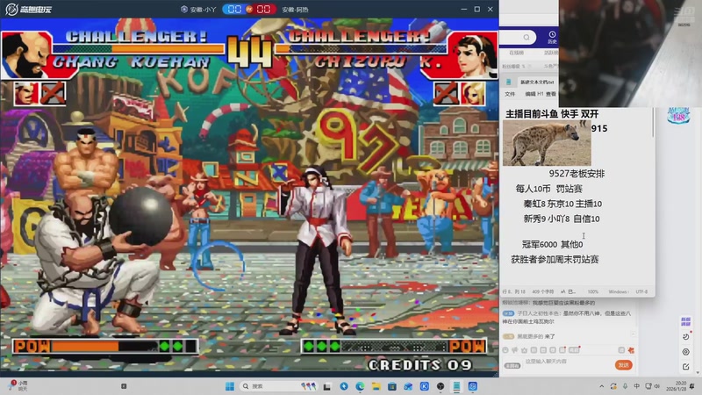Open notification bell in system tray
This screenshot has width=702, height=395.
tap(692, 386)
